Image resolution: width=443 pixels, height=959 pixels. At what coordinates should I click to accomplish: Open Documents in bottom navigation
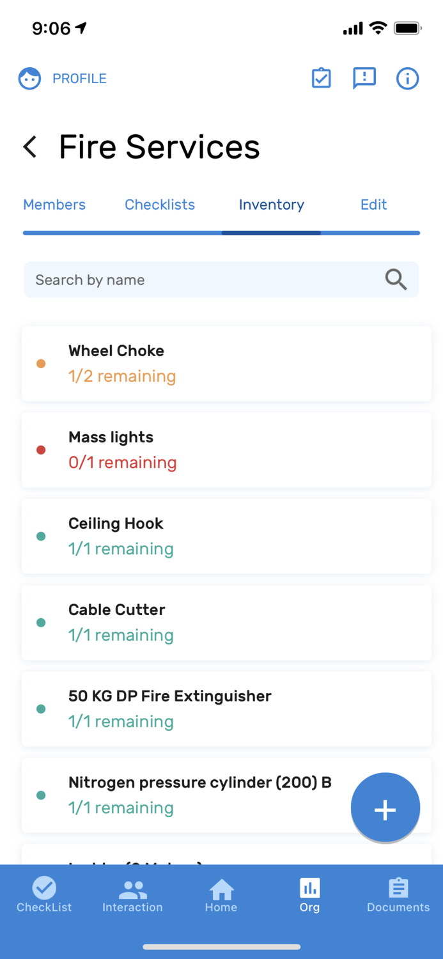pos(398,895)
